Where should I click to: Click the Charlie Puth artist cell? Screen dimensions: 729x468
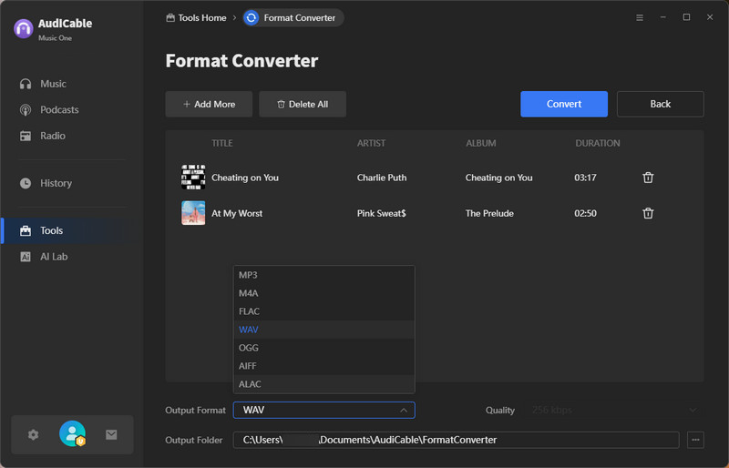(381, 178)
